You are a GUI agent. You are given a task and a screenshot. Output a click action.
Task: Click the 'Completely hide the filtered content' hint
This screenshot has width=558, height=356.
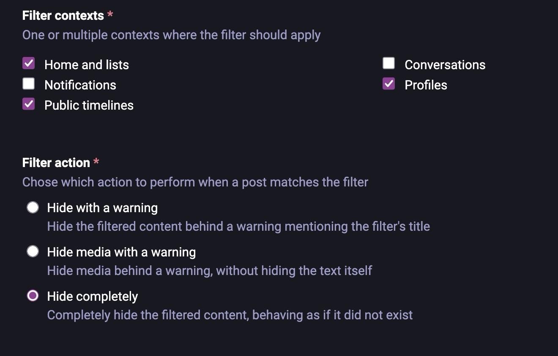tap(230, 315)
